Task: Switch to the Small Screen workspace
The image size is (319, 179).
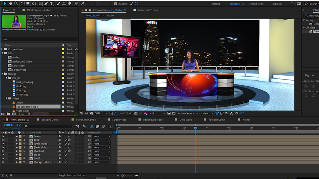Action: pos(256,4)
